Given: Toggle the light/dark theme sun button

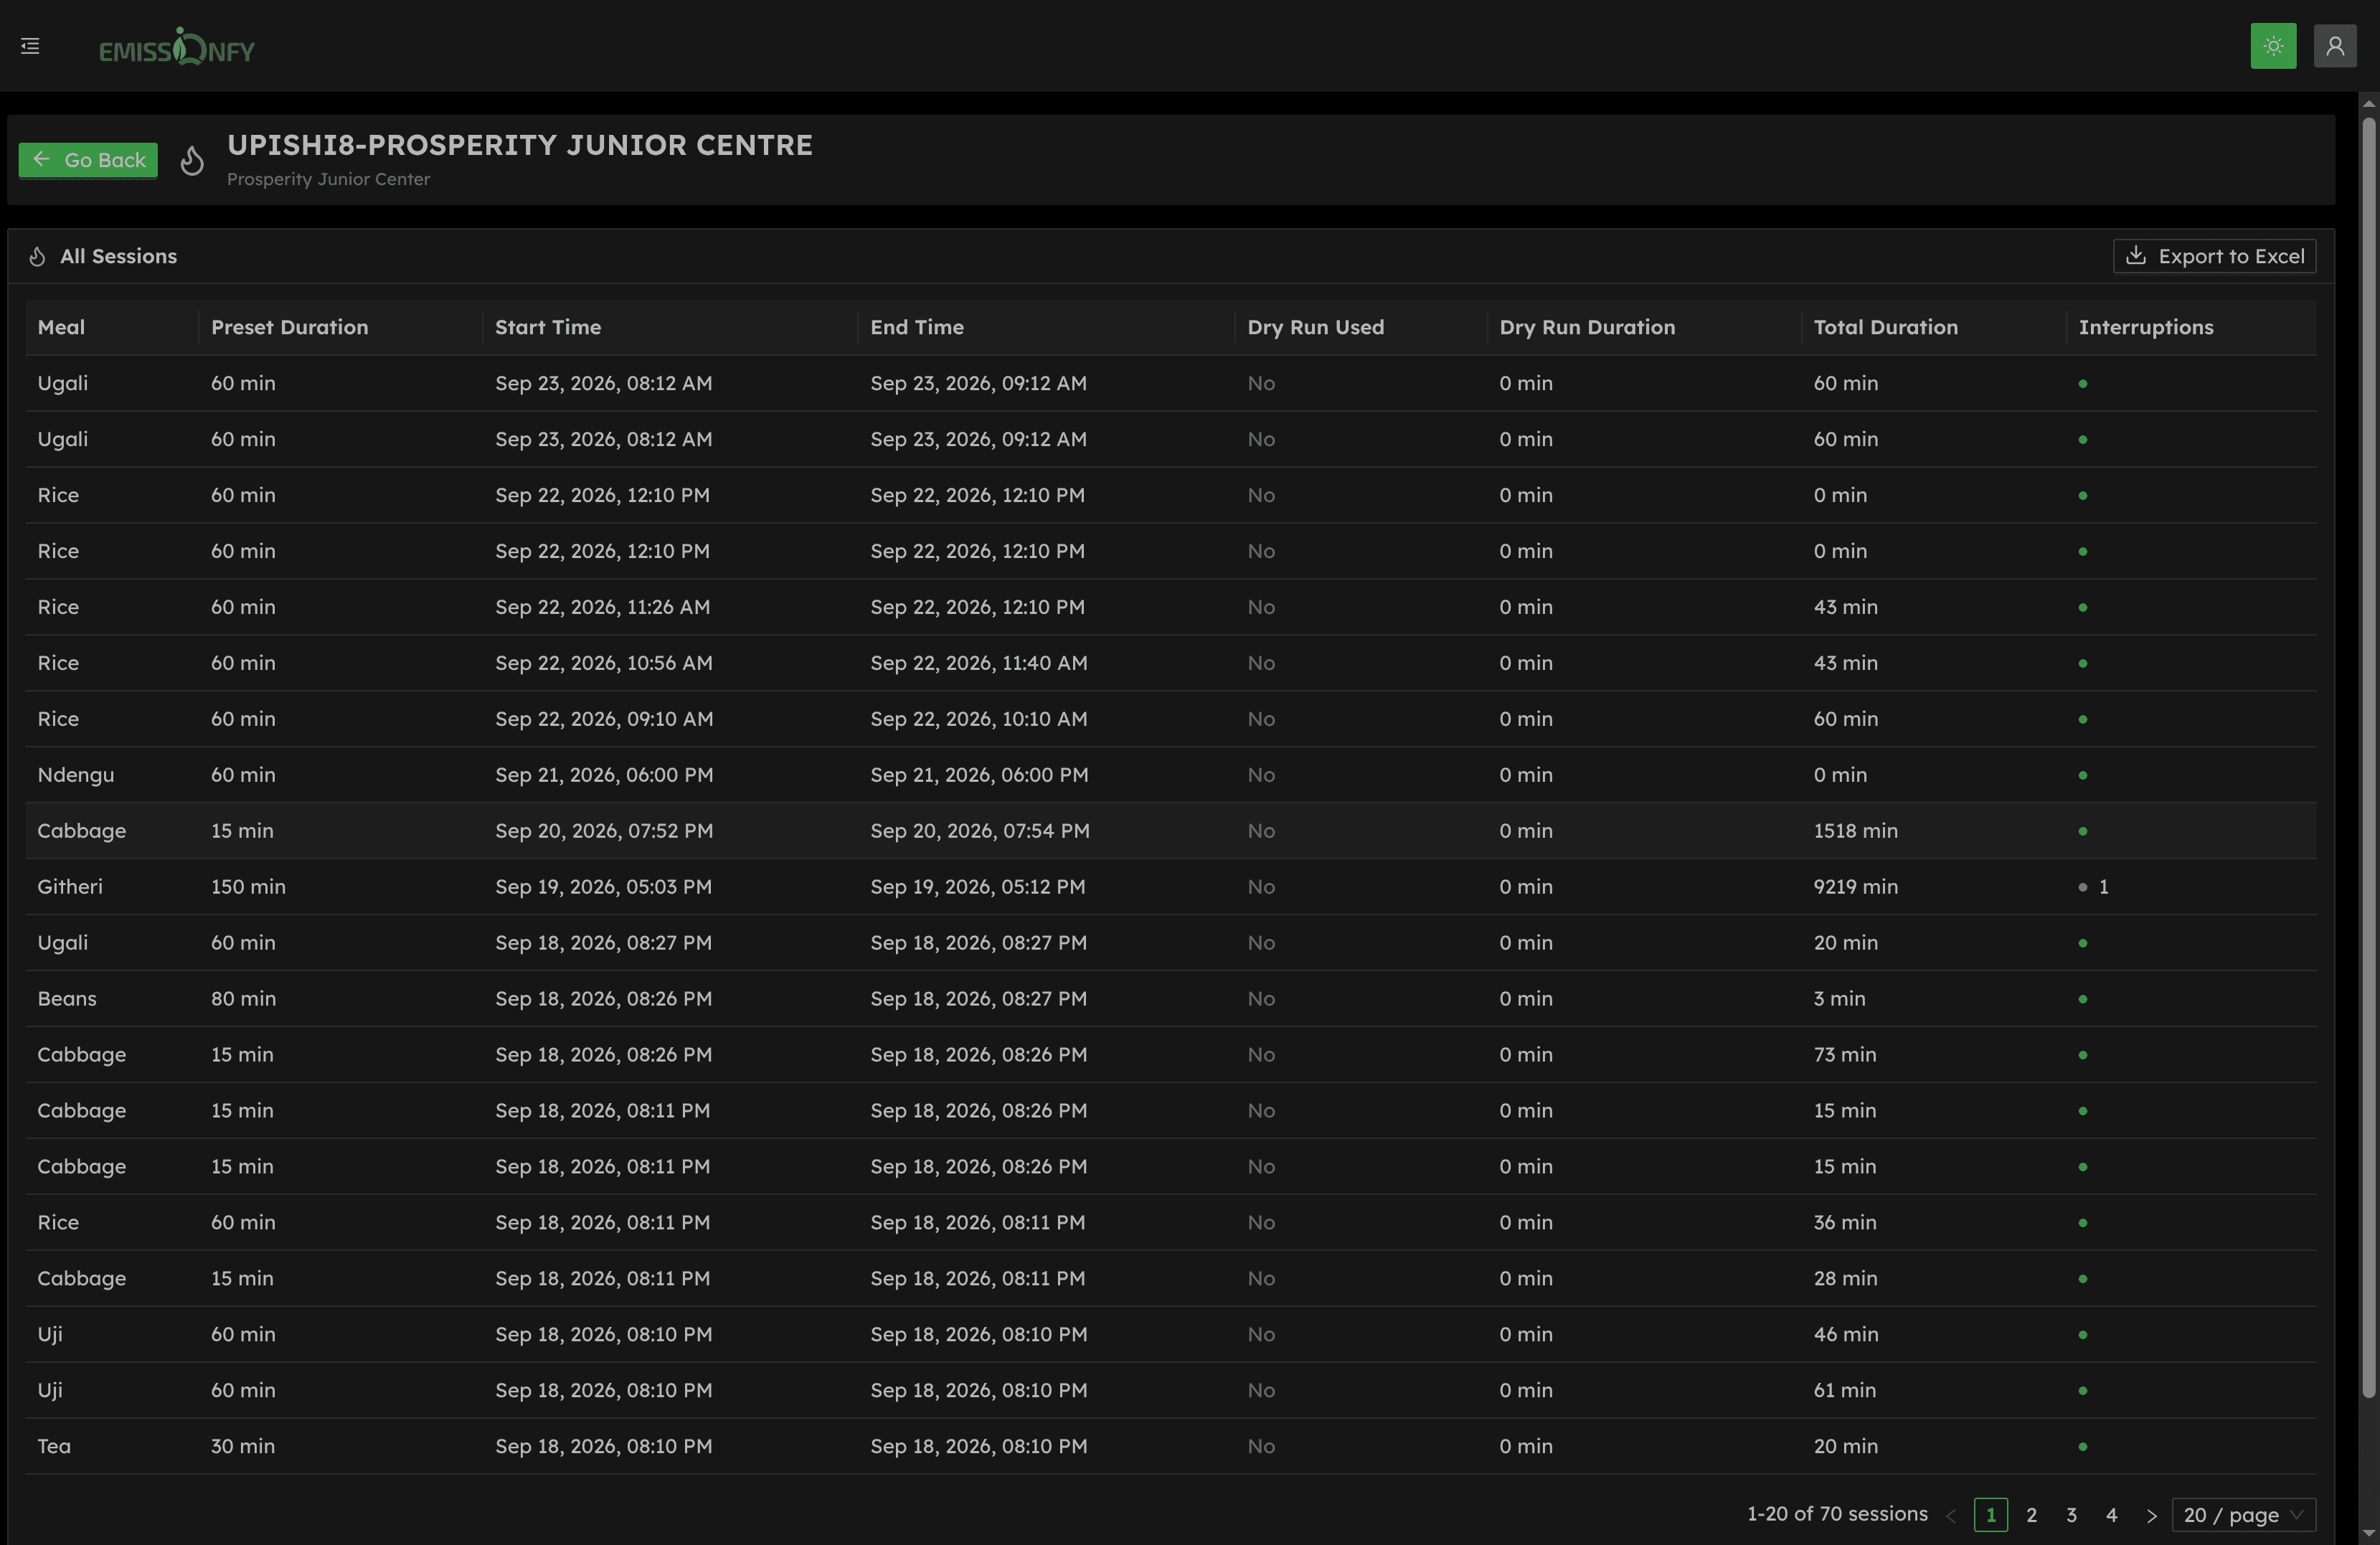Looking at the screenshot, I should coord(2273,46).
